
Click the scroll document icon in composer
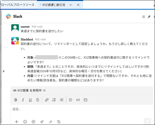pos(59,122)
